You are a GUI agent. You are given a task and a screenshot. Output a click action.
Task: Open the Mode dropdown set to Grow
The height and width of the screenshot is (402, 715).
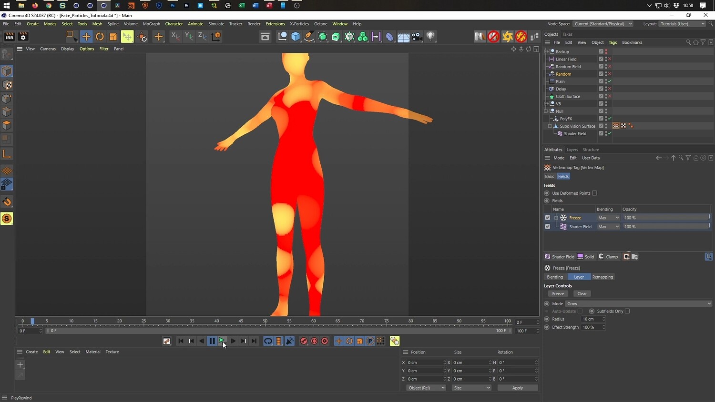638,304
